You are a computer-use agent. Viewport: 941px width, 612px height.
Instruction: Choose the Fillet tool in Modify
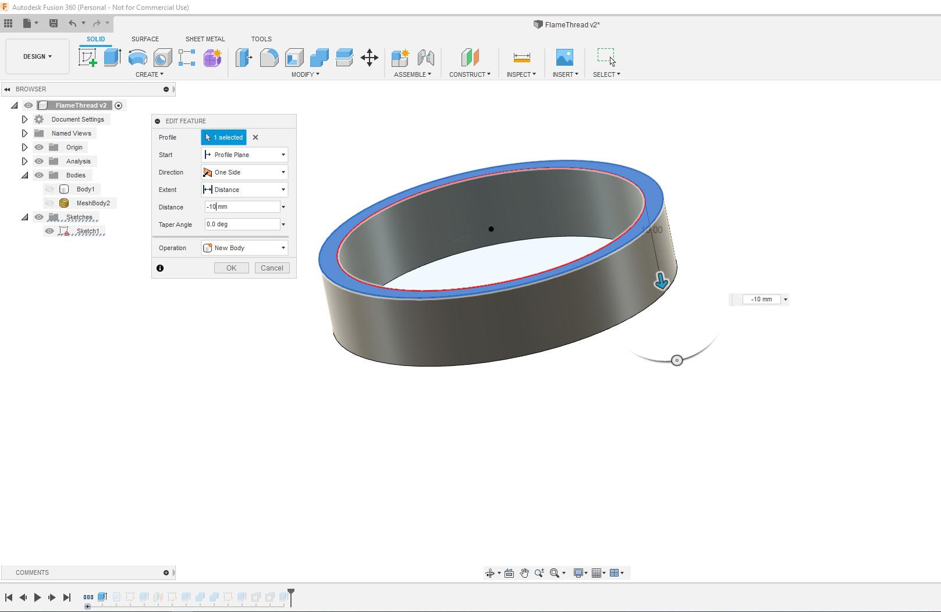pyautogui.click(x=269, y=58)
